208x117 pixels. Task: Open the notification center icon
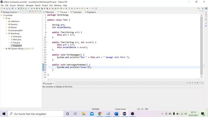point(203,114)
